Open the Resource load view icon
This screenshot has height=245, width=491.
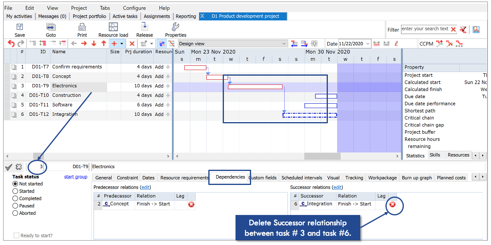pyautogui.click(x=114, y=27)
